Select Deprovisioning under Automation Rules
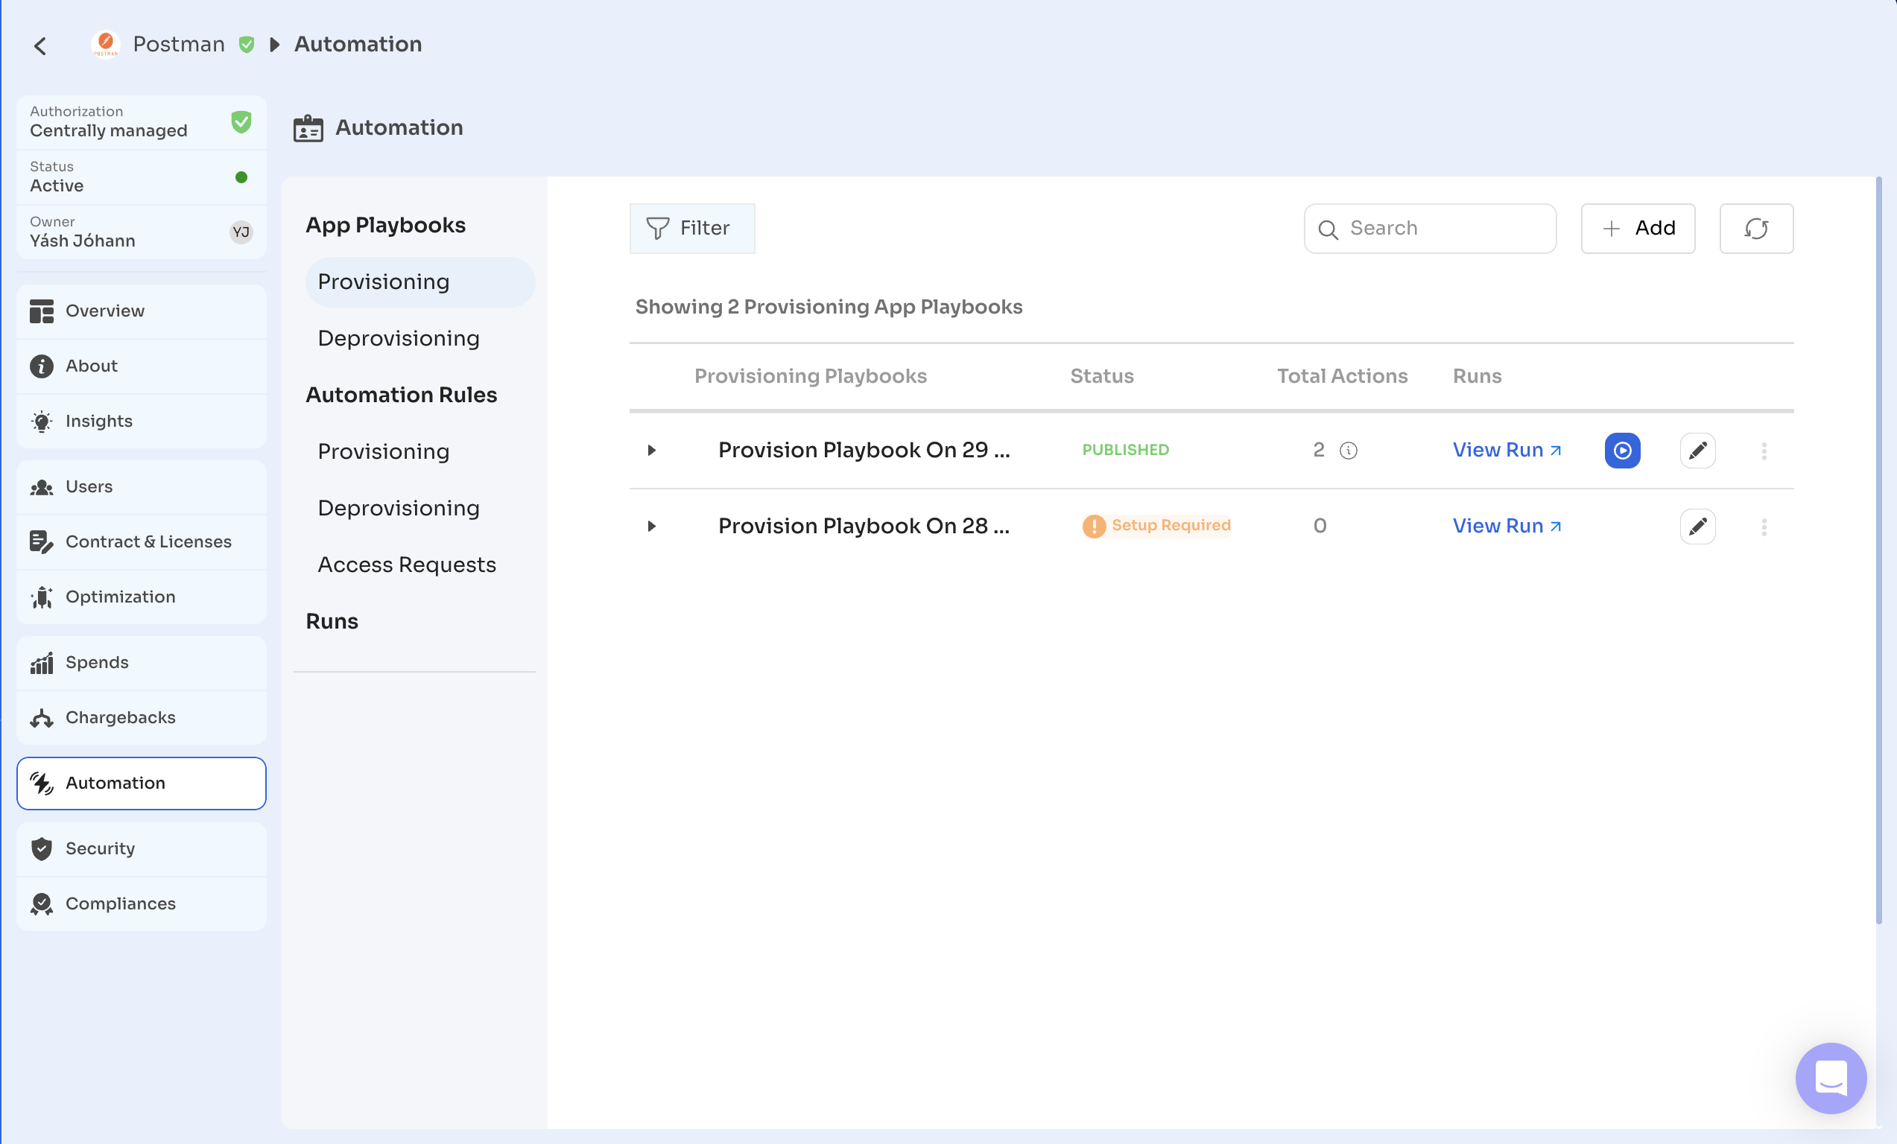This screenshot has width=1897, height=1144. [399, 509]
